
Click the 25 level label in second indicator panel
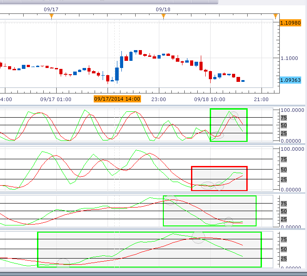pos(284,179)
